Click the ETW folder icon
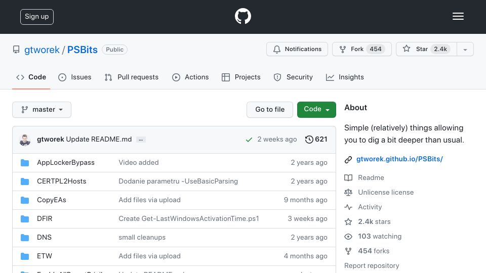486x273 pixels. [25, 256]
